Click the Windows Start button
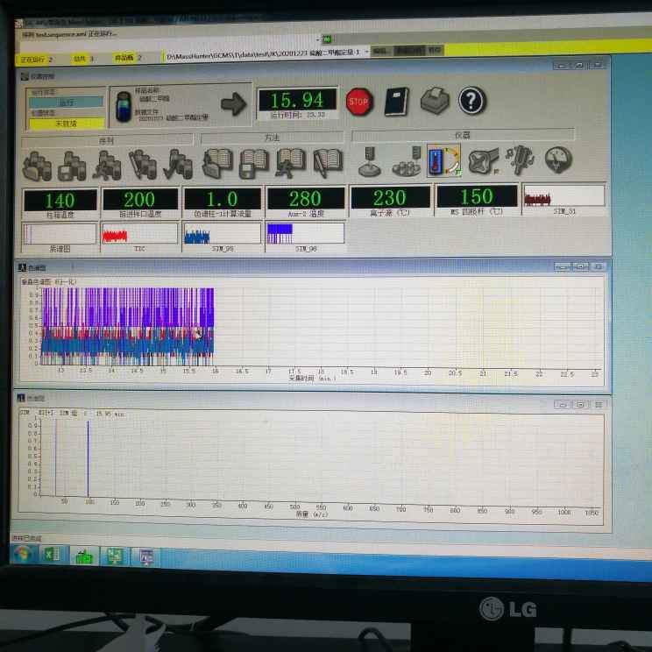This screenshot has height=652, width=652. pyautogui.click(x=22, y=554)
